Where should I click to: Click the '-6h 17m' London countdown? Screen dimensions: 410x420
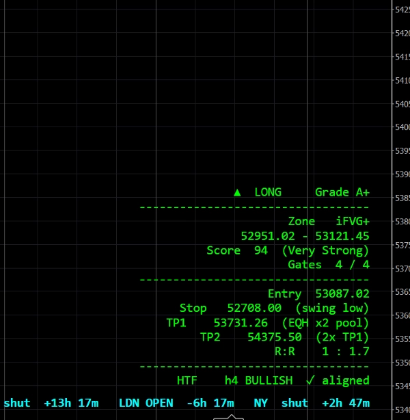click(210, 403)
